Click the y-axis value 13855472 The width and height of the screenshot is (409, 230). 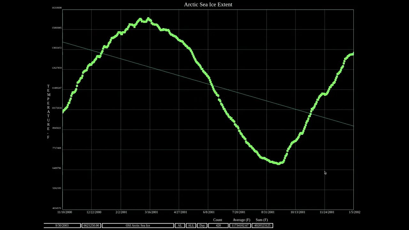pos(57,48)
